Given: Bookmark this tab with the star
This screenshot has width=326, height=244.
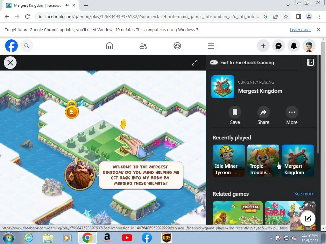Looking at the screenshot, I should 286,17.
